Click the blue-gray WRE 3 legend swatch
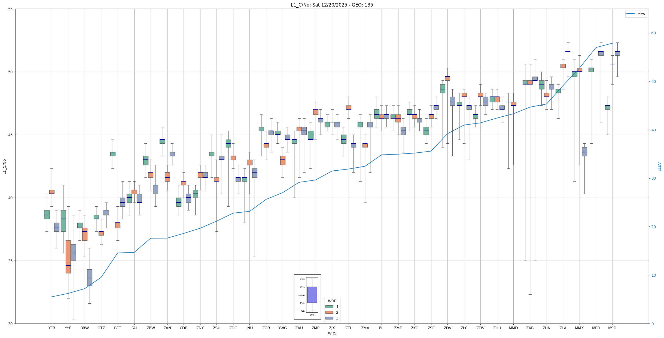 (329, 318)
